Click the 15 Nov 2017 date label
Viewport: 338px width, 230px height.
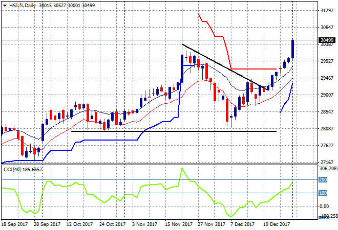(x=179, y=224)
